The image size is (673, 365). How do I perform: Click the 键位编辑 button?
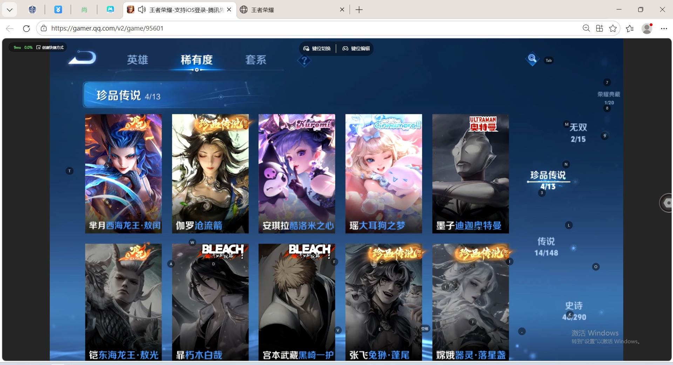click(356, 48)
